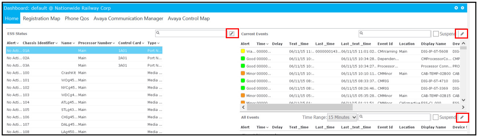Click green Good icon in Processor Conn... row
The image size is (478, 137).
(x=243, y=66)
